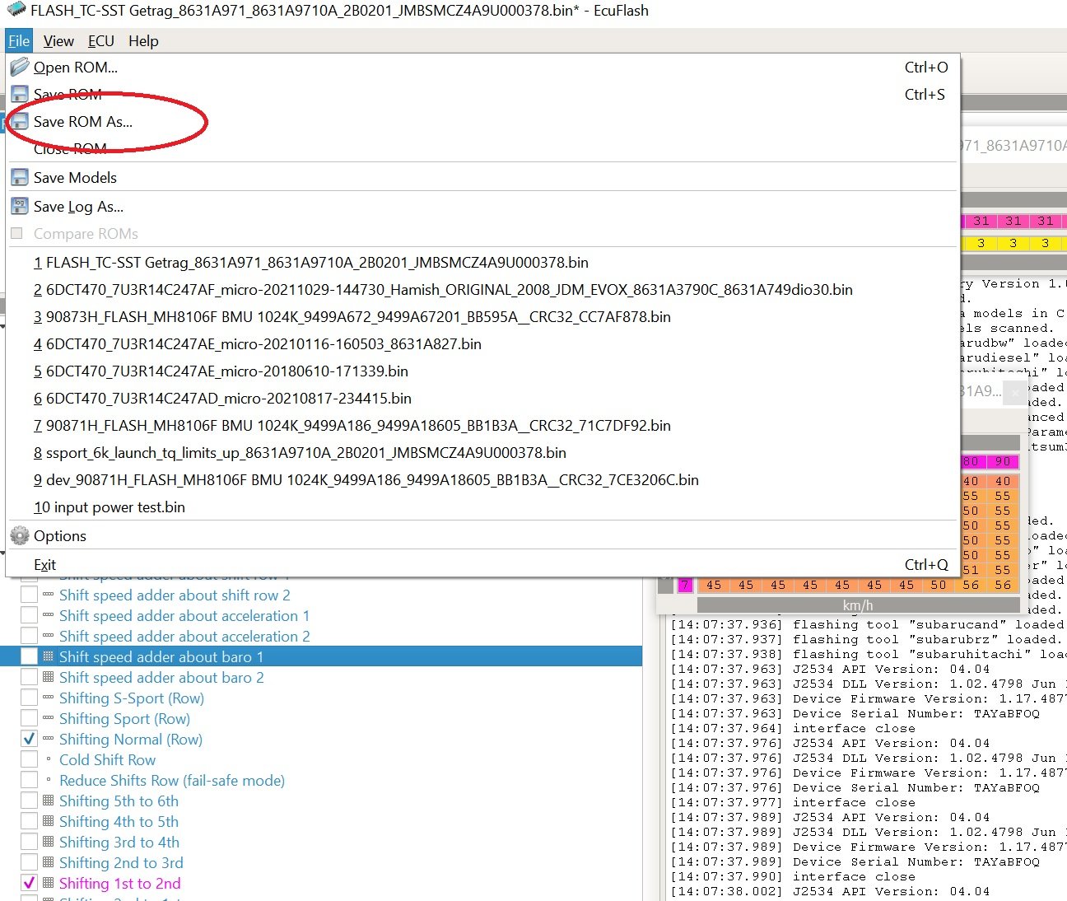Choose Save ROM As... menu entry
Viewport: 1067px width, 901px height.
(482, 121)
